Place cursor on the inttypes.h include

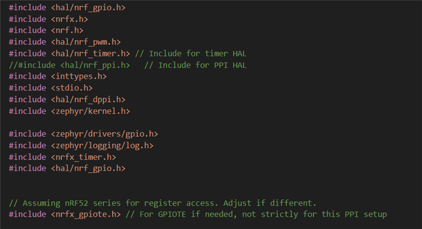[57, 77]
